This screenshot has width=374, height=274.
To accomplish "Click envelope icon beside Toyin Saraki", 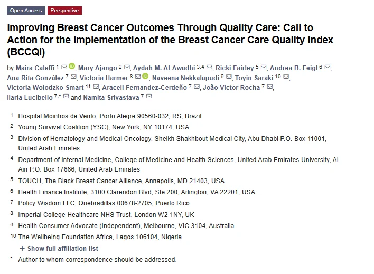I will [x=286, y=78].
